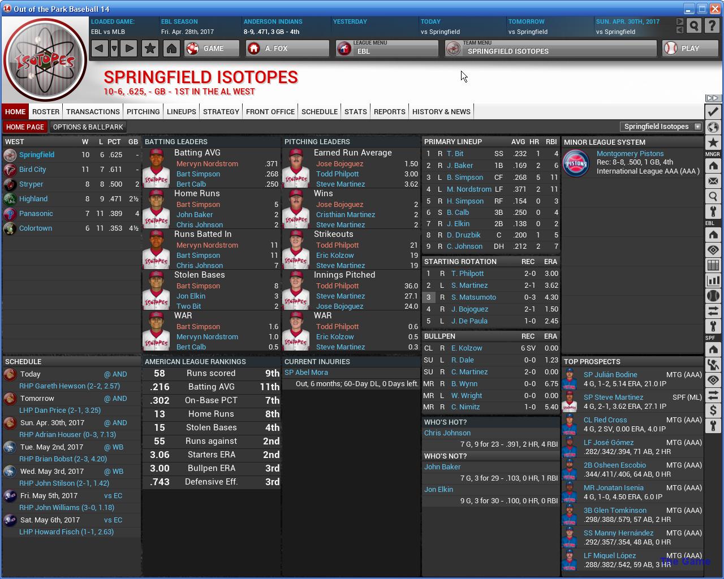Open the wrench icon under EBL section
This screenshot has width=724, height=579.
click(713, 326)
